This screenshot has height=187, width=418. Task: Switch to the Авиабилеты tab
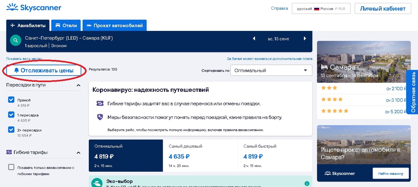click(x=28, y=25)
